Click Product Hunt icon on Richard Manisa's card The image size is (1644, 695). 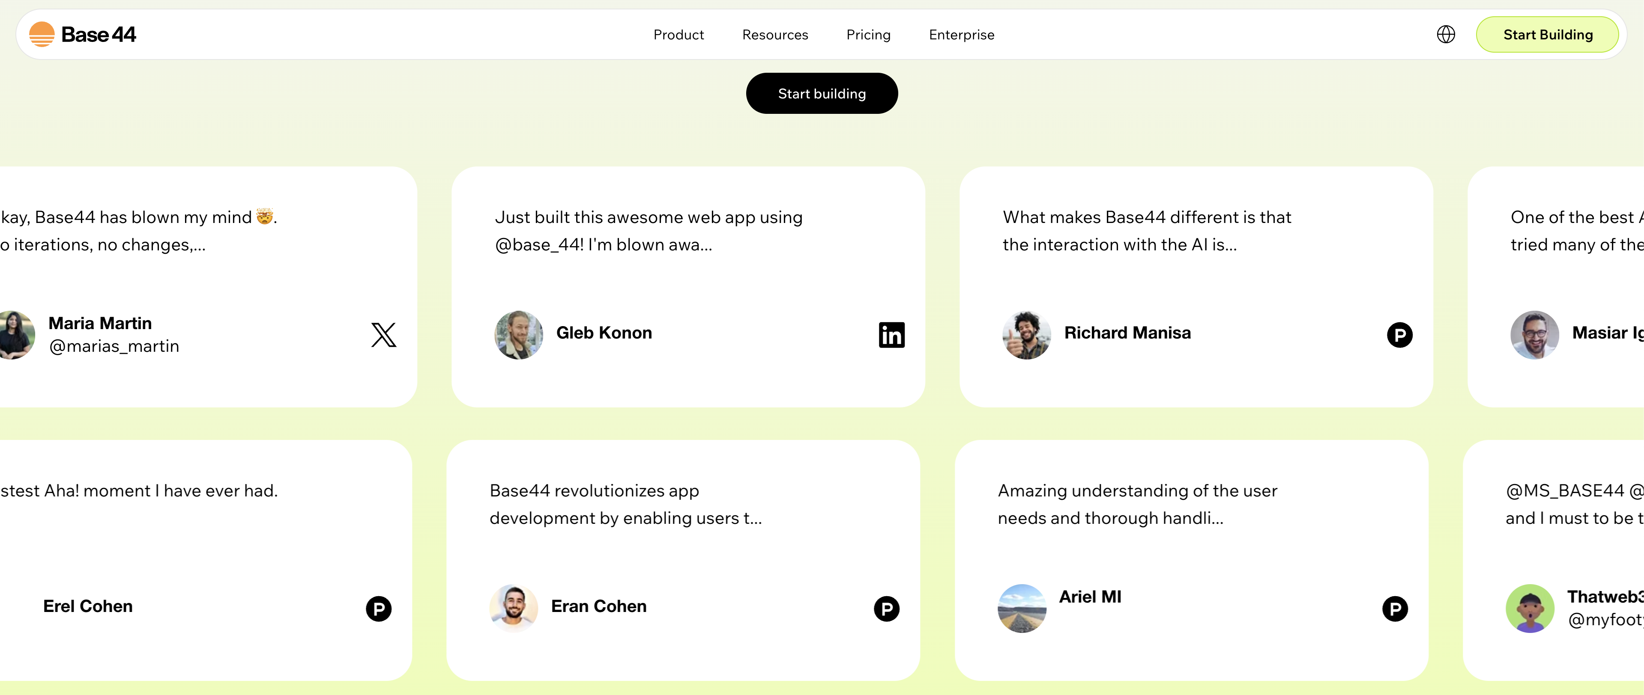pos(1399,335)
